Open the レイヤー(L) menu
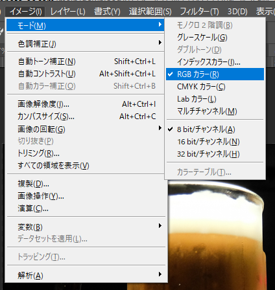This screenshot has width=275, height=290. pos(67,12)
